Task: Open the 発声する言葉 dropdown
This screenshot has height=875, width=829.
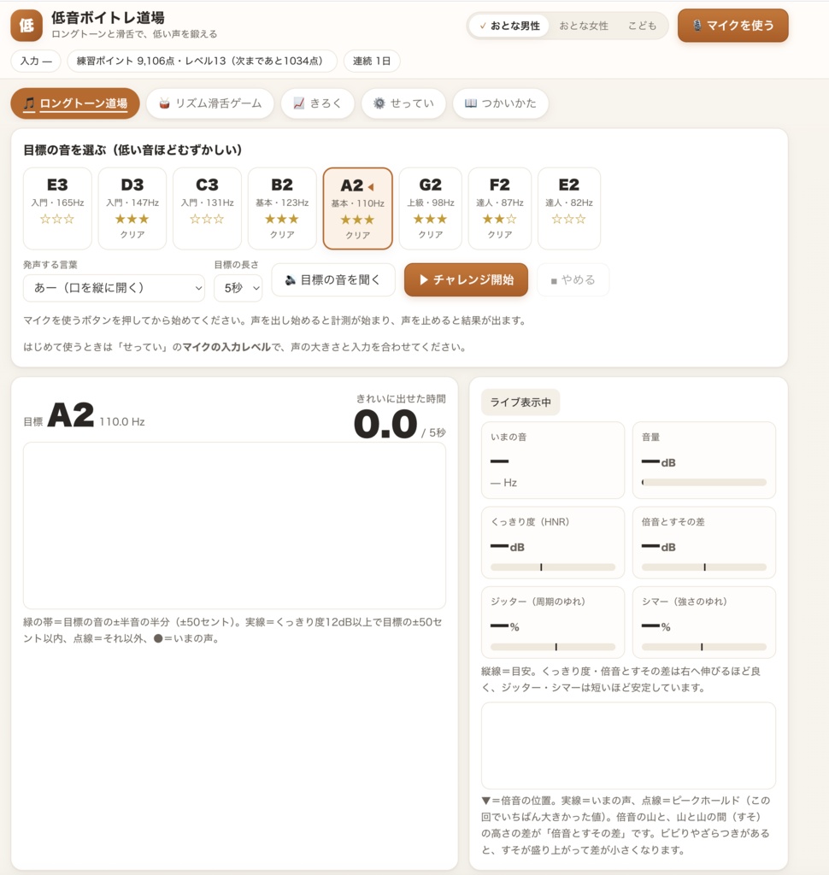Action: (x=114, y=288)
